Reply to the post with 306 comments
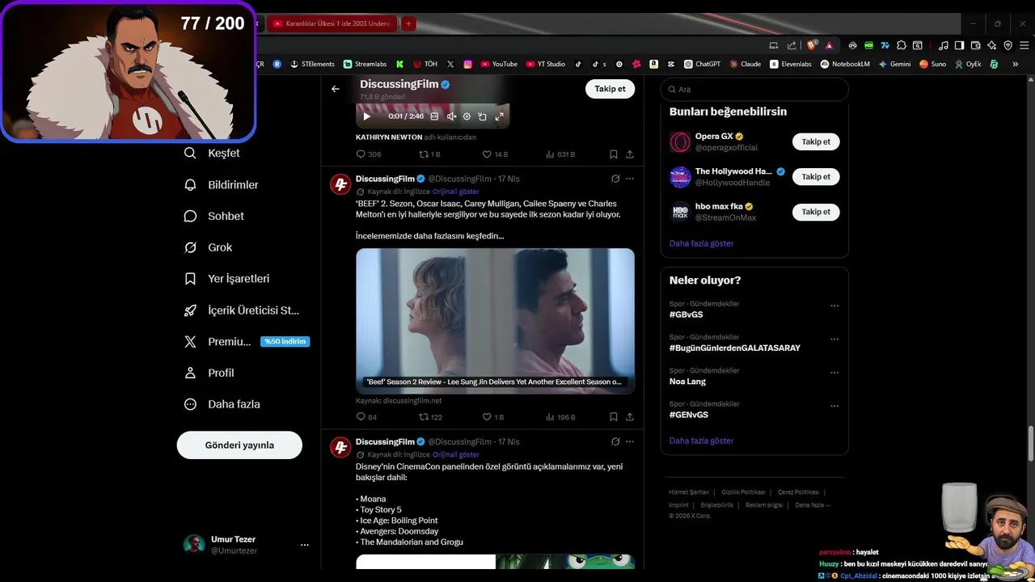 point(369,154)
